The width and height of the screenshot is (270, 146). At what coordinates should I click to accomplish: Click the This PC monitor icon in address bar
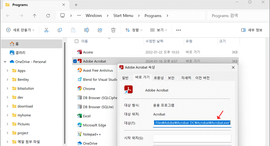pos(62,15)
